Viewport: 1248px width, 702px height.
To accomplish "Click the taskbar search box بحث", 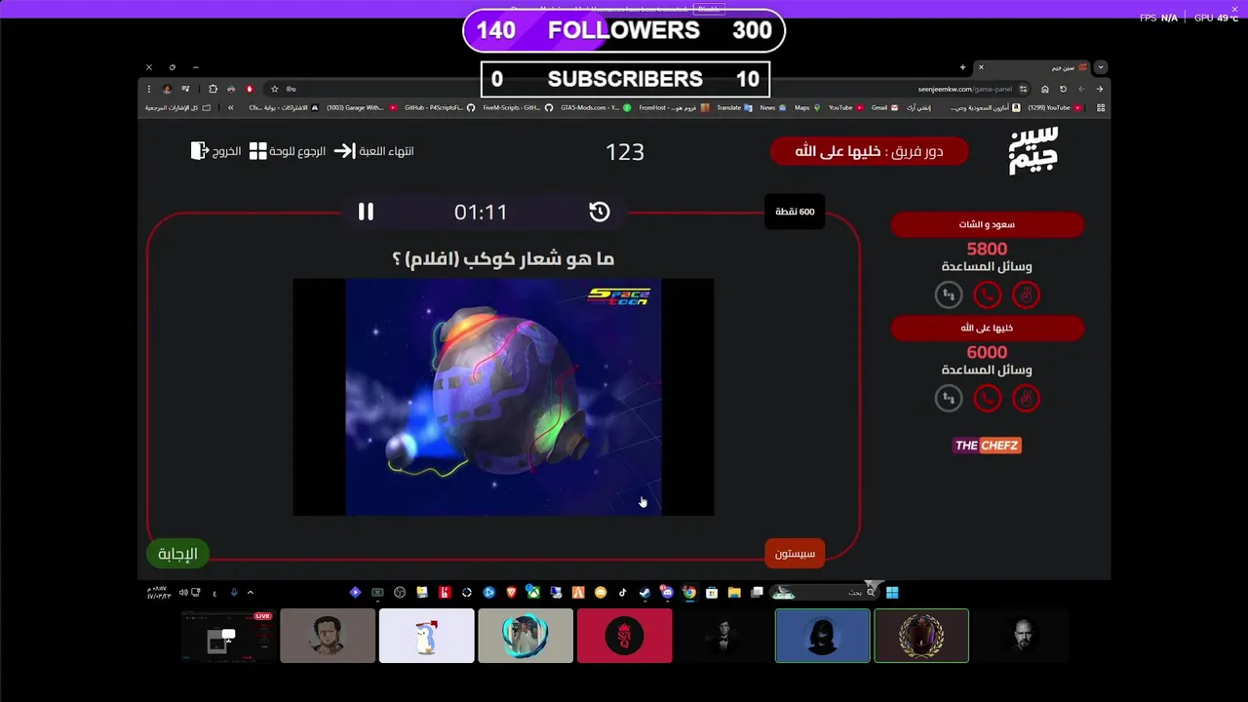I will click(x=827, y=592).
